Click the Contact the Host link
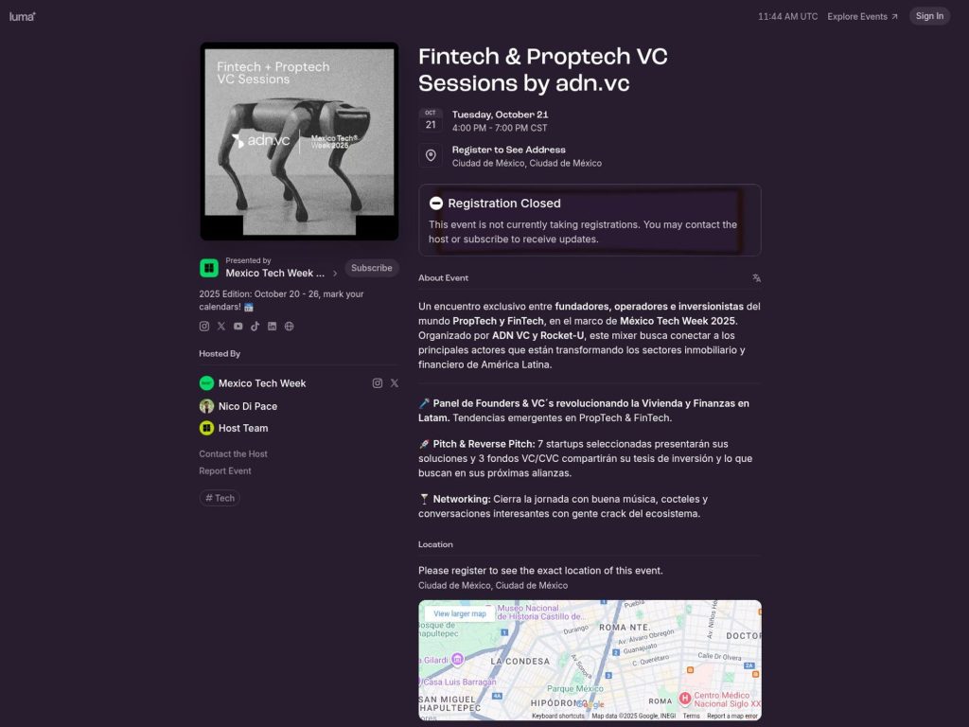969x727 pixels. (x=233, y=453)
